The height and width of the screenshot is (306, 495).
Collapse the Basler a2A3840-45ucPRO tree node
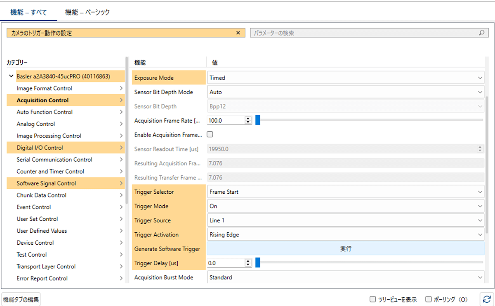click(x=11, y=76)
